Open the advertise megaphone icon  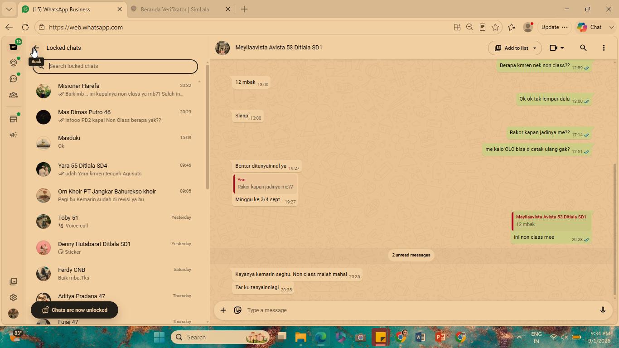click(13, 135)
